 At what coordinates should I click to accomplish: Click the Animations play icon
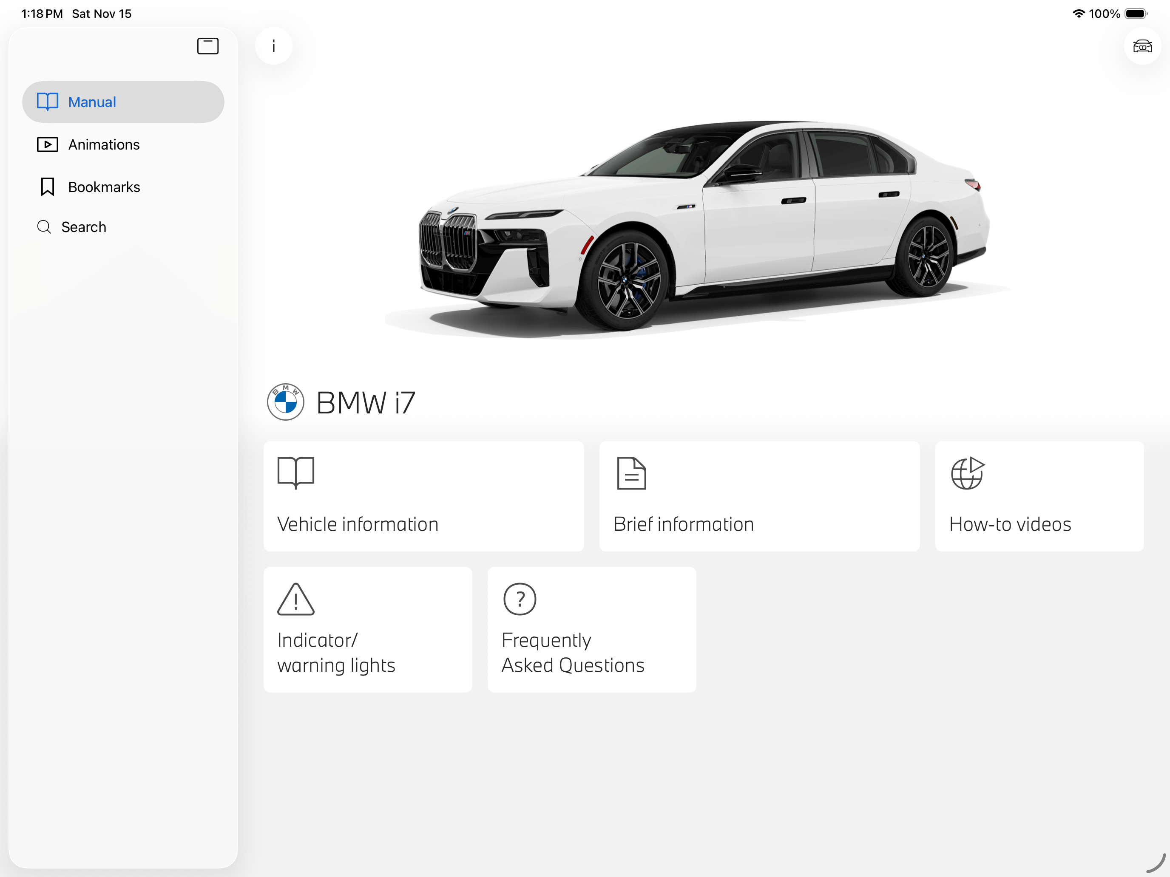point(47,144)
